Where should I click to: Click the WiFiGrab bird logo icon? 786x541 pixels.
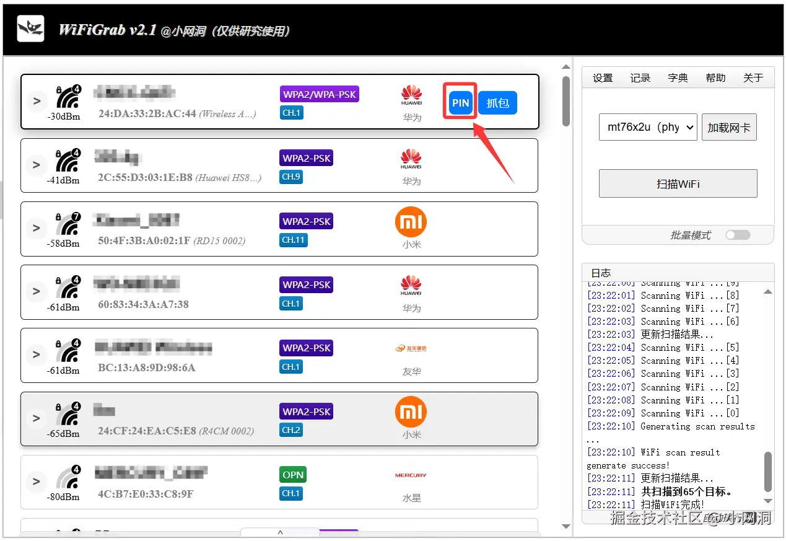click(x=30, y=29)
